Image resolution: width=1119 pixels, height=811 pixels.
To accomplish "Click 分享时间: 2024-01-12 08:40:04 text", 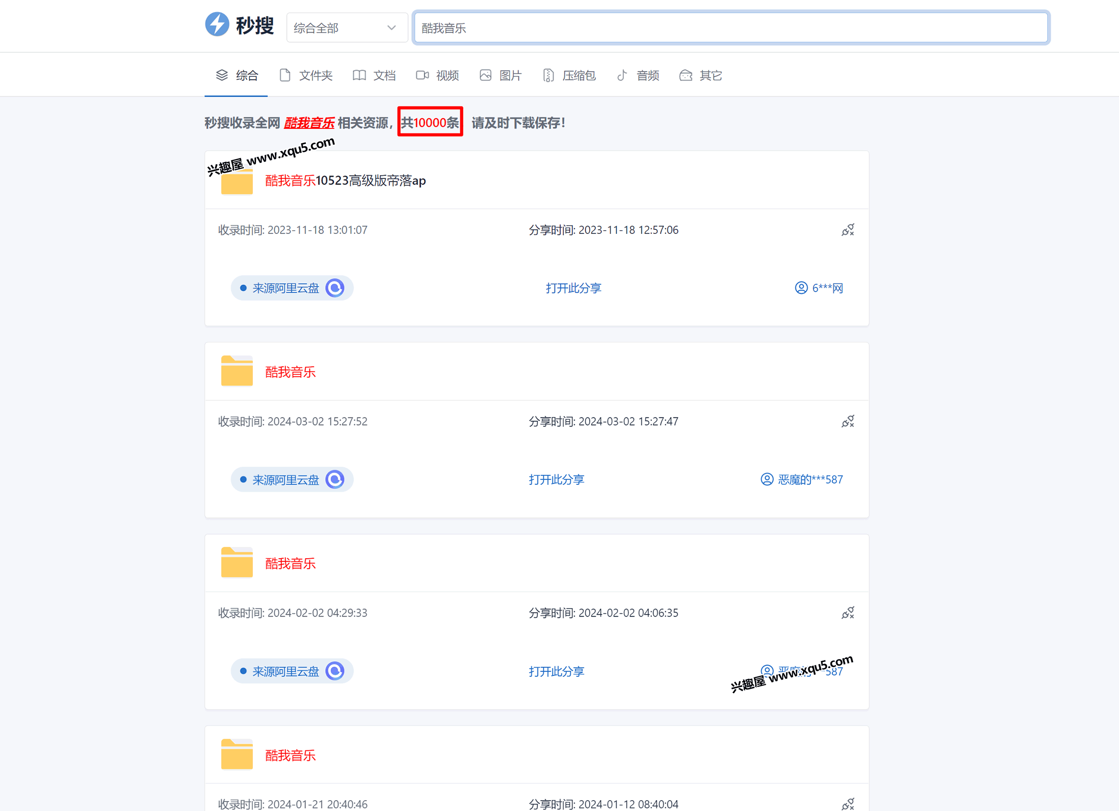I will [x=603, y=804].
